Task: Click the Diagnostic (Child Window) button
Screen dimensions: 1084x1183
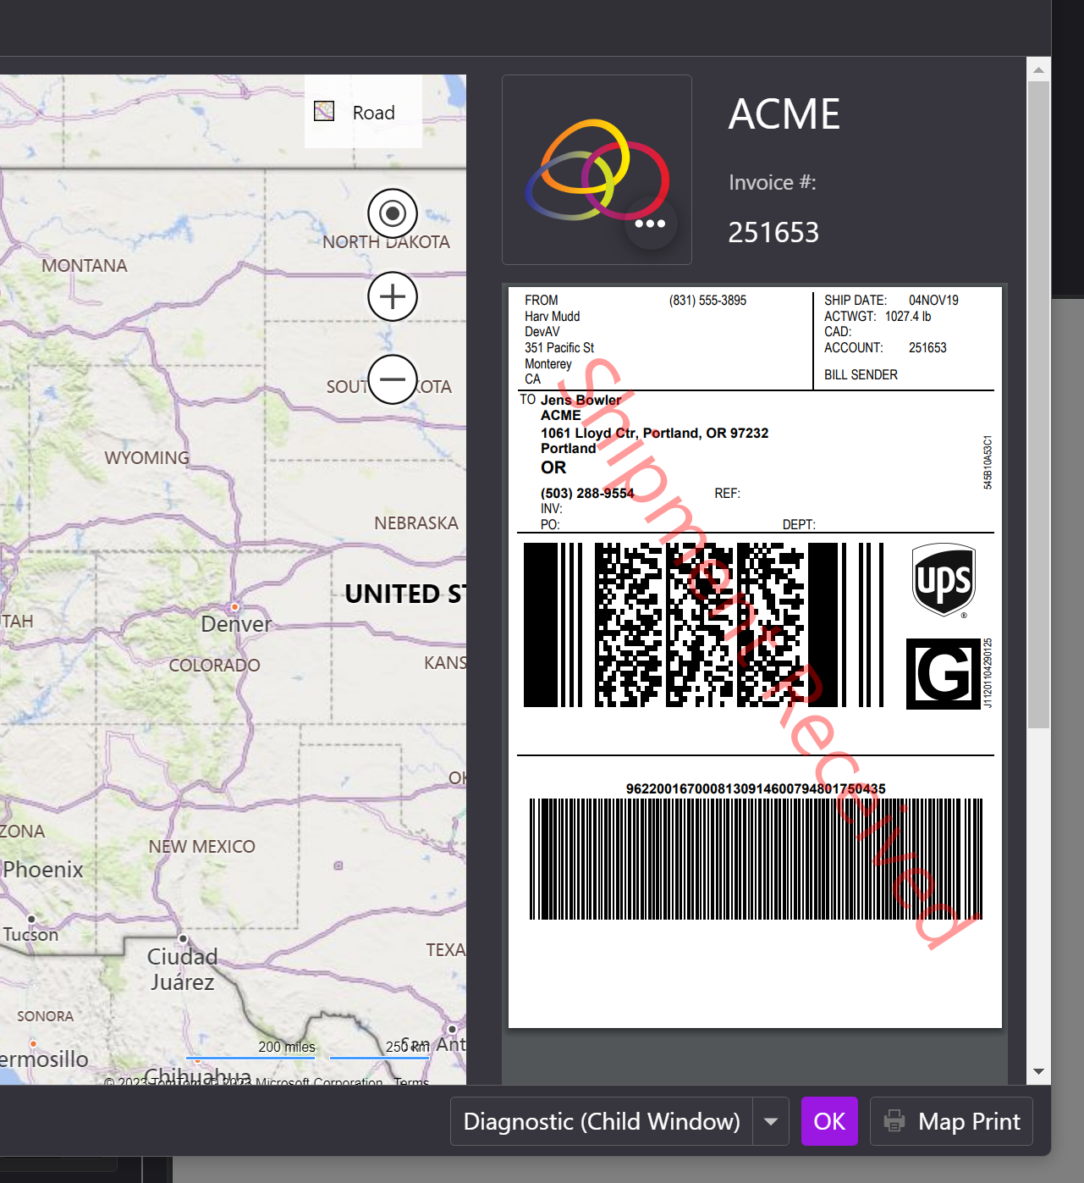Action: click(602, 1121)
